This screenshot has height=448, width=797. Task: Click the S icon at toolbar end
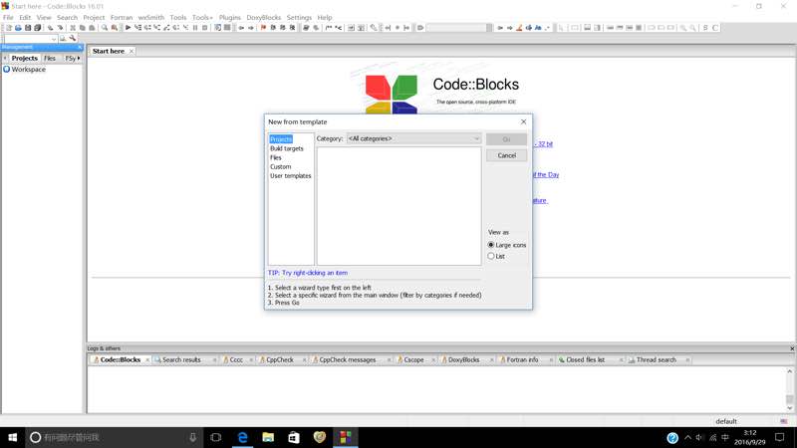(x=705, y=28)
